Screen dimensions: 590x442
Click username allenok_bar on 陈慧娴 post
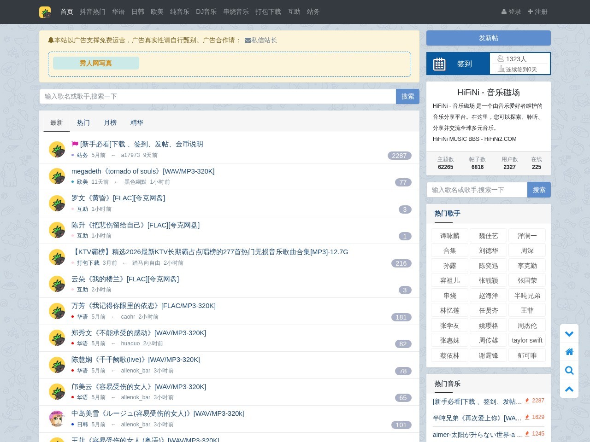[x=136, y=371]
